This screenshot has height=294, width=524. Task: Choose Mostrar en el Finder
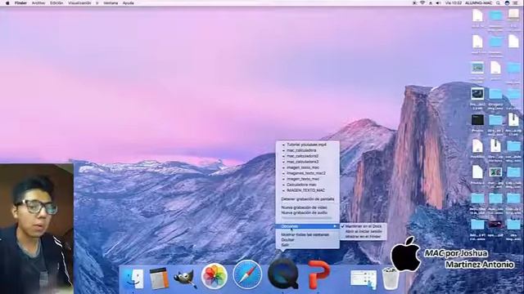coord(364,236)
